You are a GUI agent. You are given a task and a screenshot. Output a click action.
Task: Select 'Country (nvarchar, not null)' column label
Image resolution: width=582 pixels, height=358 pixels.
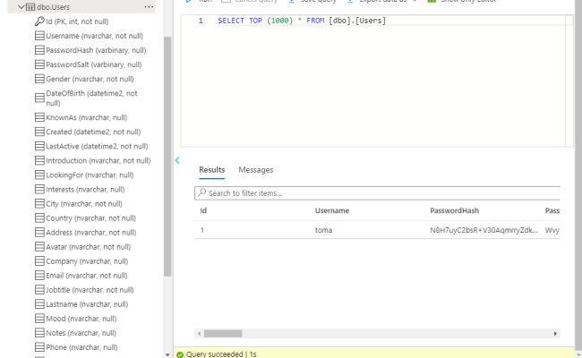click(91, 217)
